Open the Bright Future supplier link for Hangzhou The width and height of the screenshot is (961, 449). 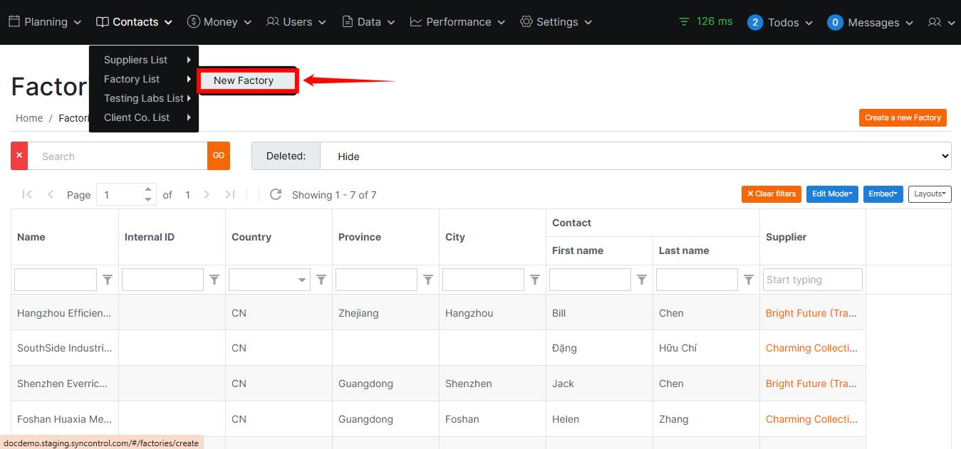[x=811, y=313]
